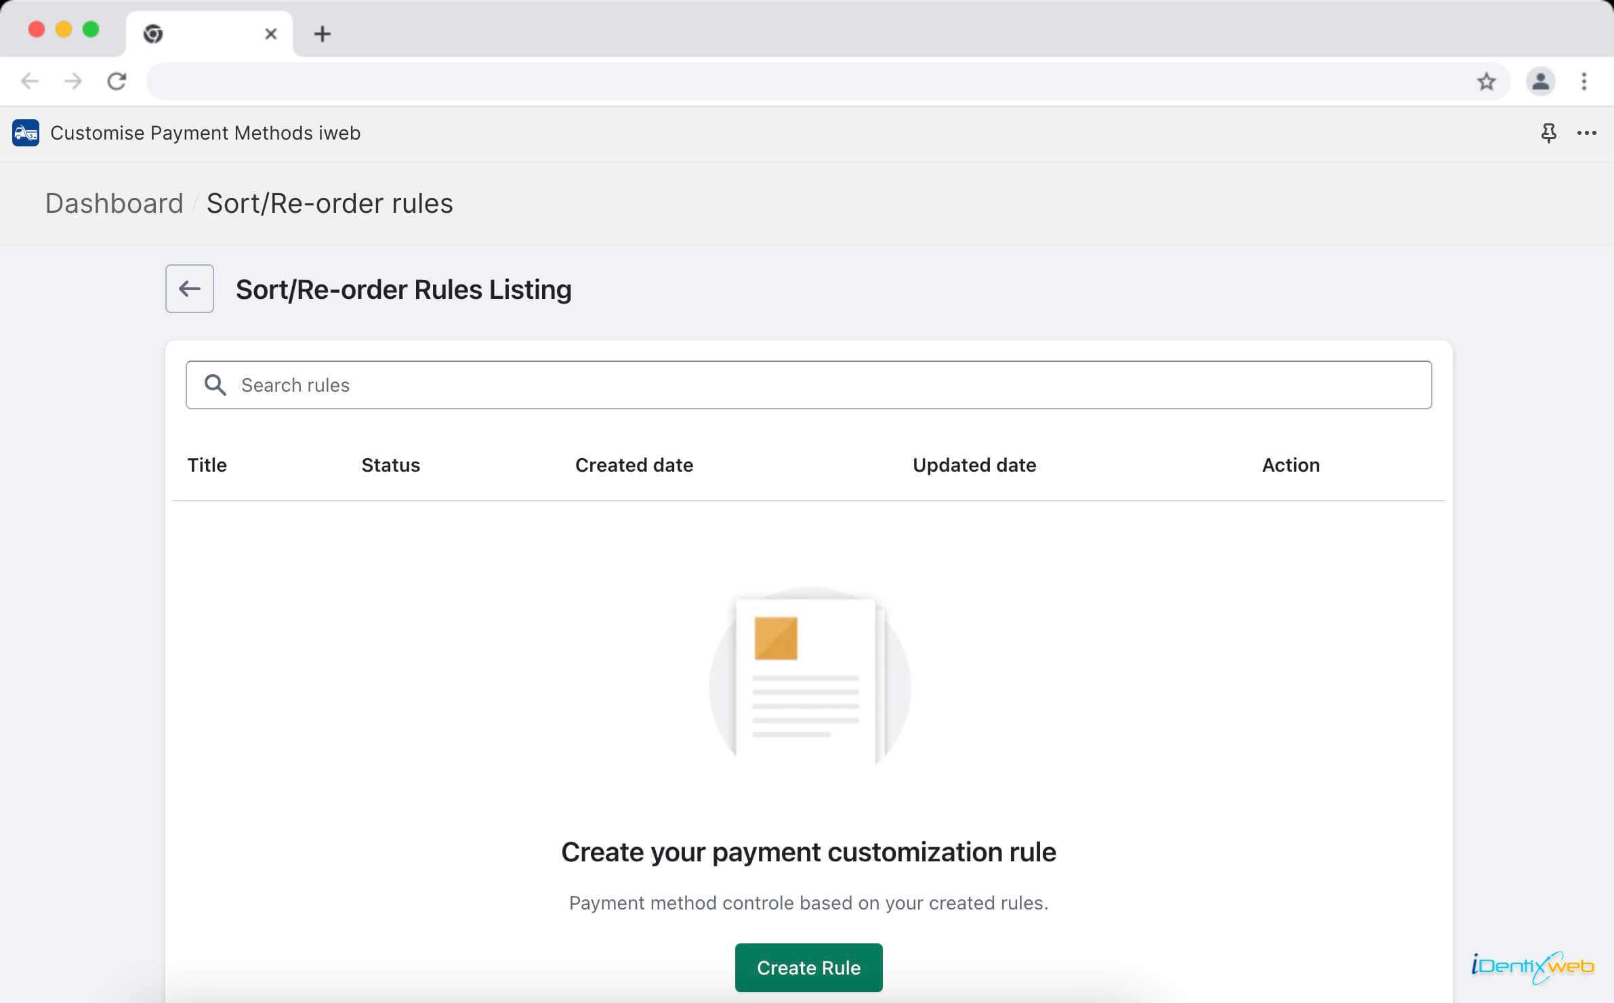Image resolution: width=1614 pixels, height=1003 pixels.
Task: Click the Status column header
Action: click(390, 465)
